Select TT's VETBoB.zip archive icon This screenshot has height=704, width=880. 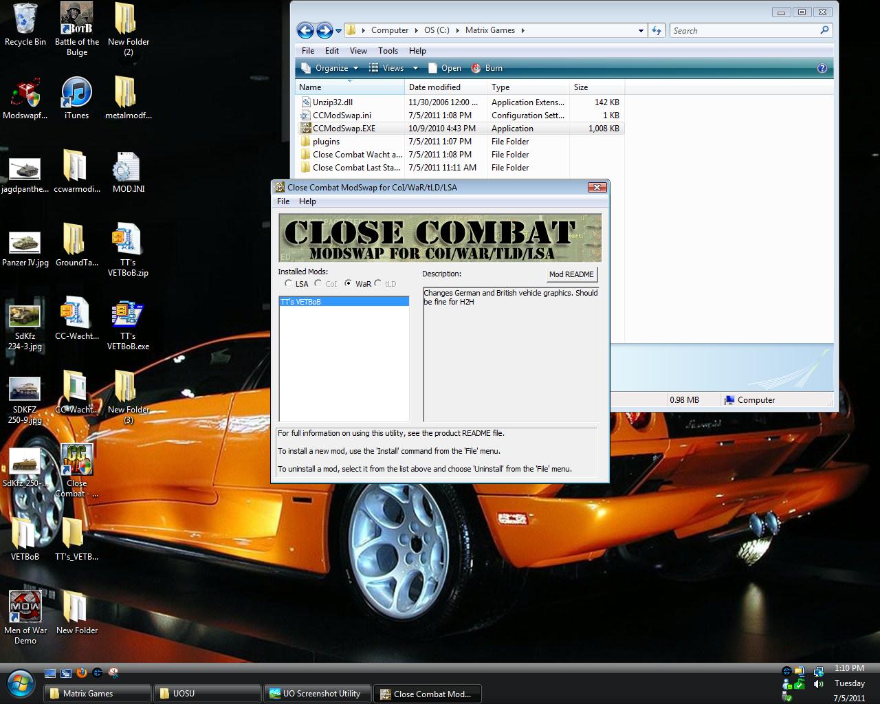pos(128,250)
